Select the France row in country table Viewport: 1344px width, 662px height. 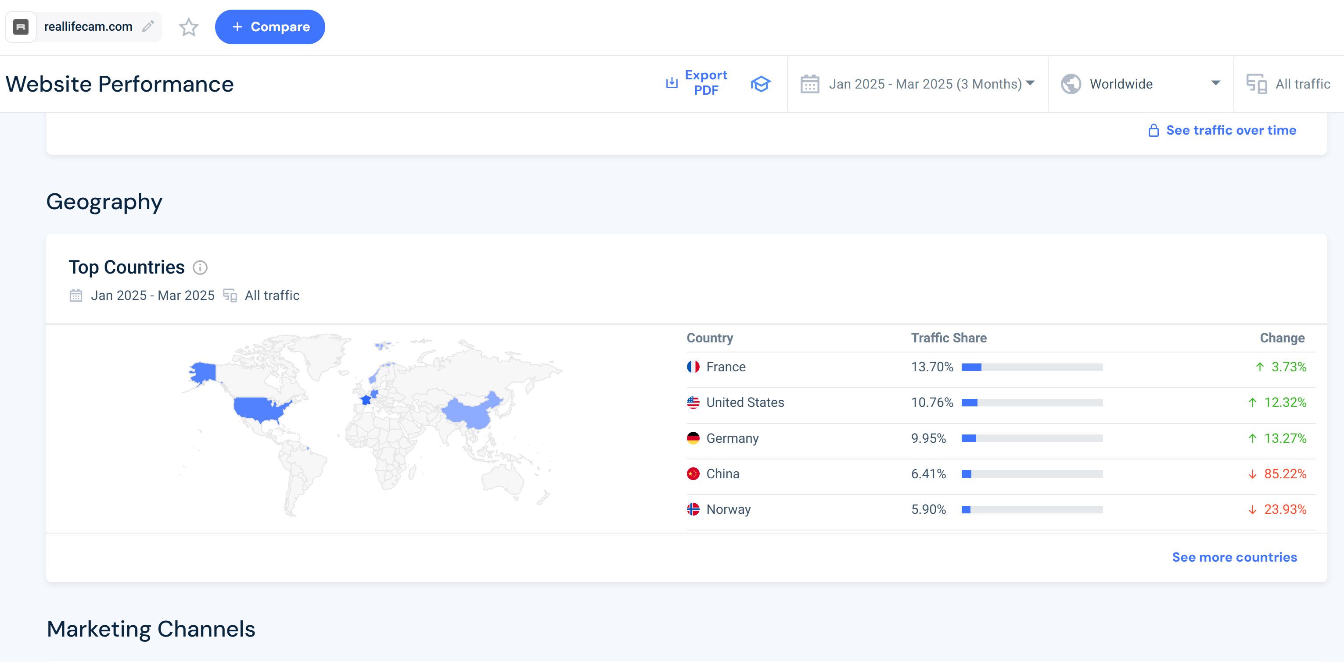pos(726,367)
